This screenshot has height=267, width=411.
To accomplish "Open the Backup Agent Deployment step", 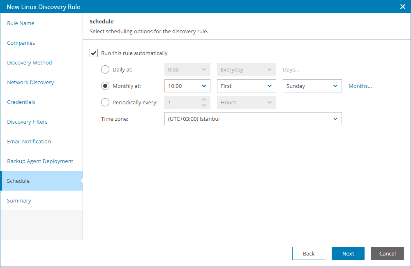I will point(40,161).
